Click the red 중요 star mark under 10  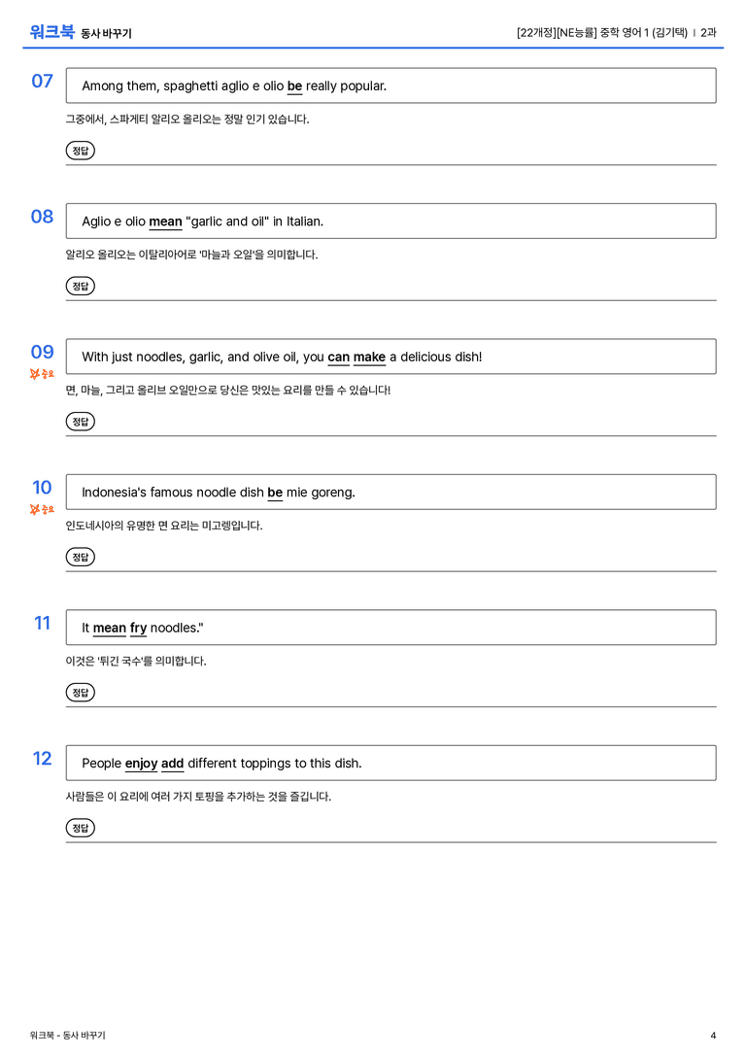[x=42, y=509]
